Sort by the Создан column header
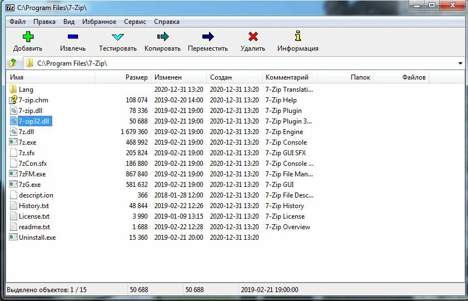The image size is (468, 301). (234, 77)
